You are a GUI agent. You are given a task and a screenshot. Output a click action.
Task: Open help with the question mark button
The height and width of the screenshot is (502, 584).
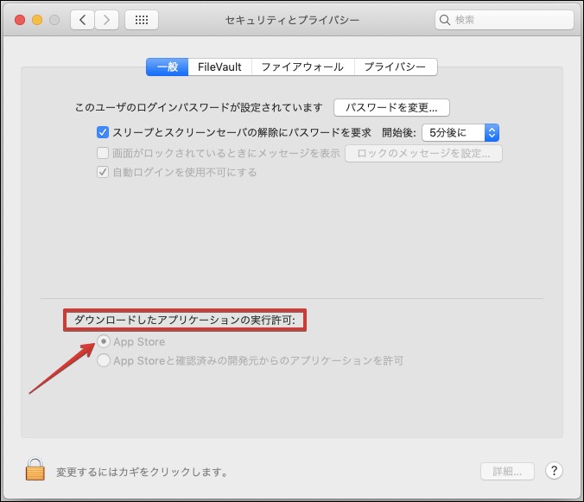pos(554,471)
